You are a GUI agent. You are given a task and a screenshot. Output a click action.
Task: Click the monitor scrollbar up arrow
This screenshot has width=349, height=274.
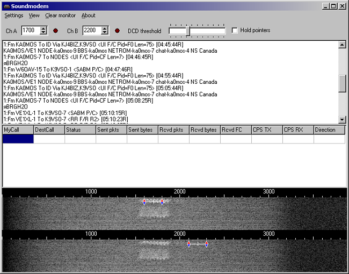click(342, 45)
